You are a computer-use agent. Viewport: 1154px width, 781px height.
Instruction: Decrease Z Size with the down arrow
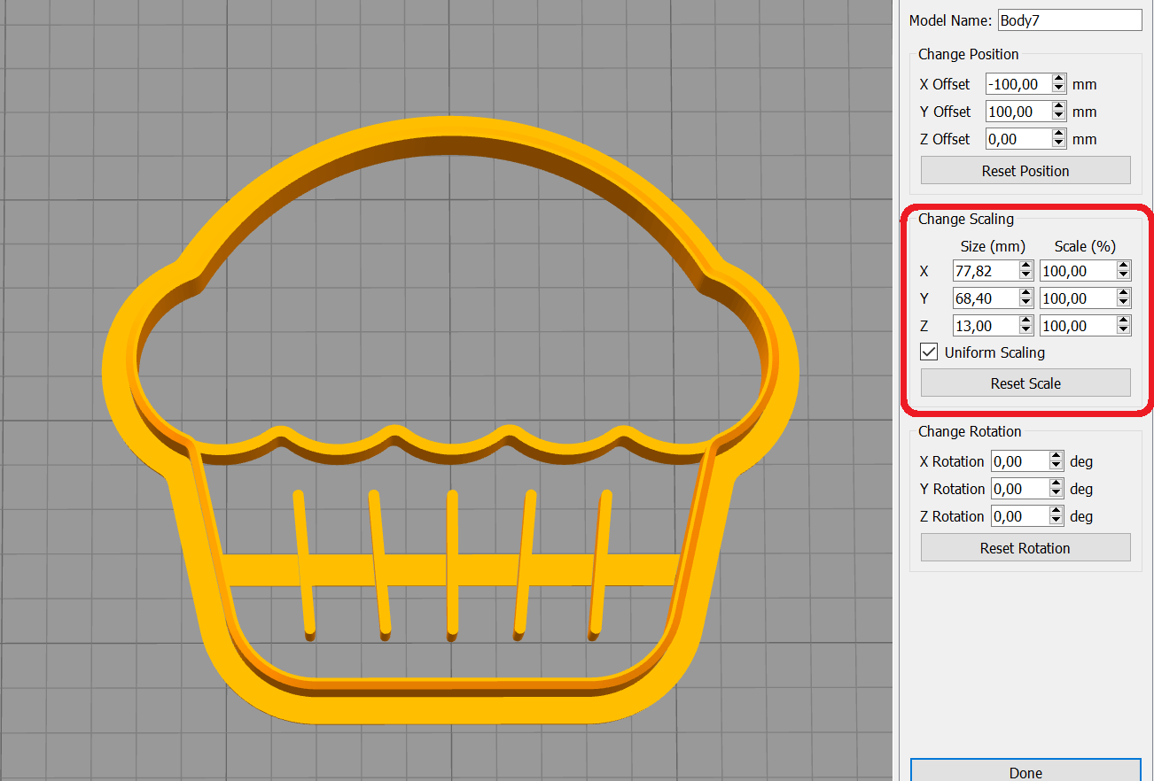pyautogui.click(x=1026, y=331)
